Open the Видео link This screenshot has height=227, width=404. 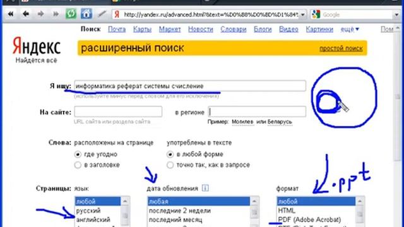point(288,30)
